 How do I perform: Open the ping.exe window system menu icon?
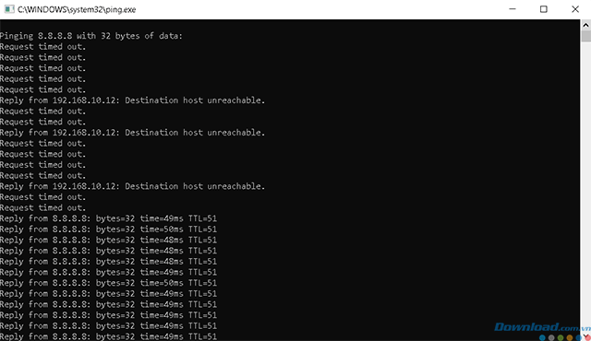pyautogui.click(x=9, y=9)
